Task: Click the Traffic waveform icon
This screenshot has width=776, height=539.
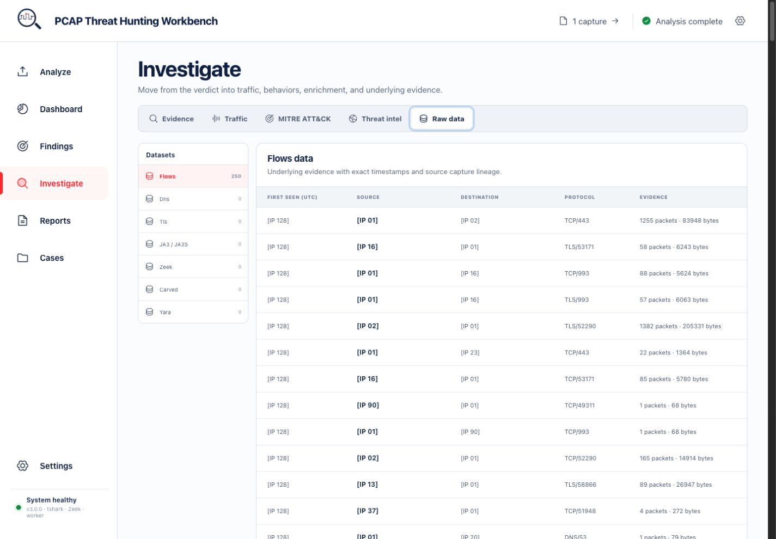Action: (x=216, y=119)
